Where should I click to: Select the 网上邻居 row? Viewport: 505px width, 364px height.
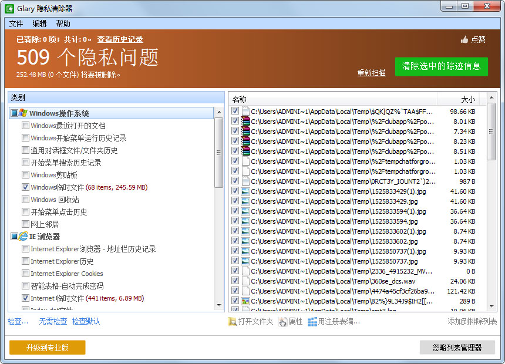coord(45,224)
